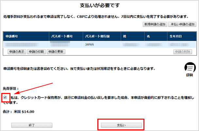Click the 支払いが必要です heading

[100, 6]
